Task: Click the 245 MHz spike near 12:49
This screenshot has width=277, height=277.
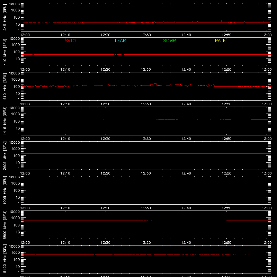Action: pyautogui.click(x=222, y=21)
